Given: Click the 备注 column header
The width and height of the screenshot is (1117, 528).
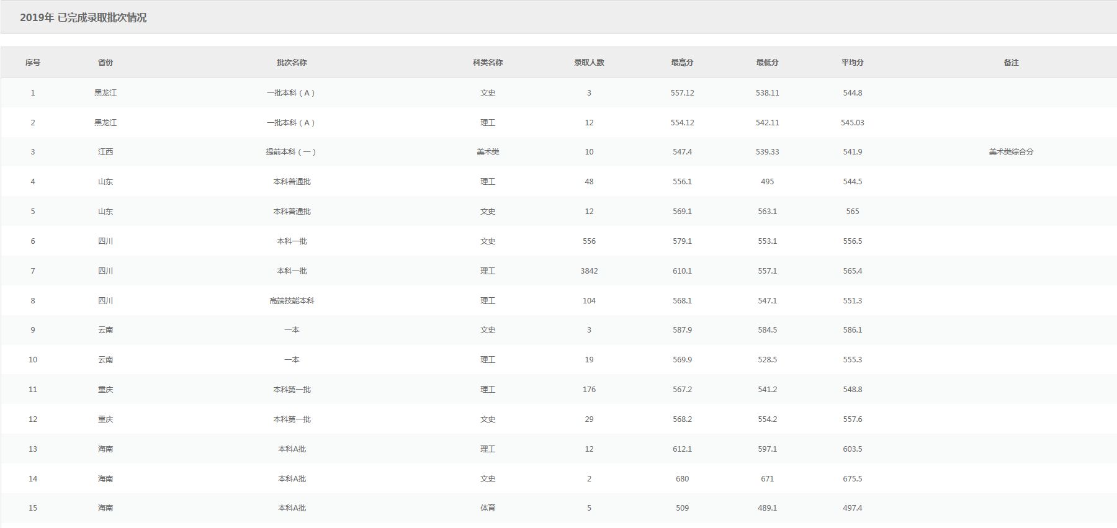Looking at the screenshot, I should pyautogui.click(x=1011, y=63).
